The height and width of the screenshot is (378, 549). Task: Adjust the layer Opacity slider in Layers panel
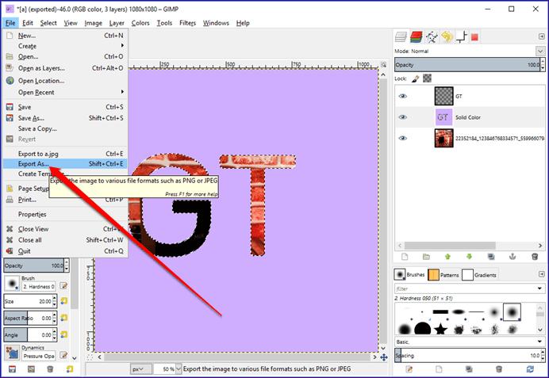tap(467, 65)
